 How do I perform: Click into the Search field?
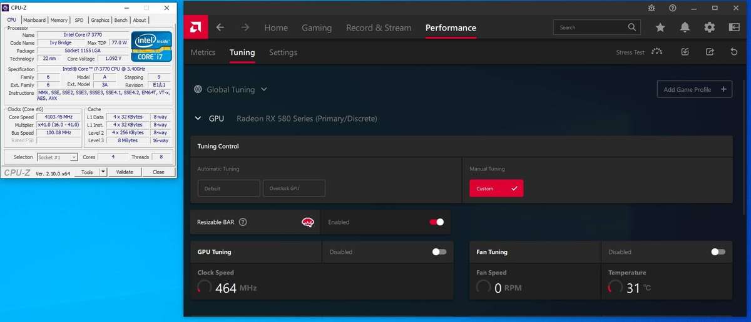point(591,27)
